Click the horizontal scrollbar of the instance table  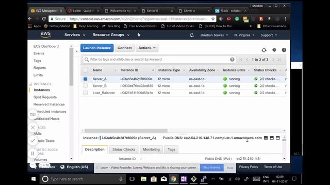(126, 131)
